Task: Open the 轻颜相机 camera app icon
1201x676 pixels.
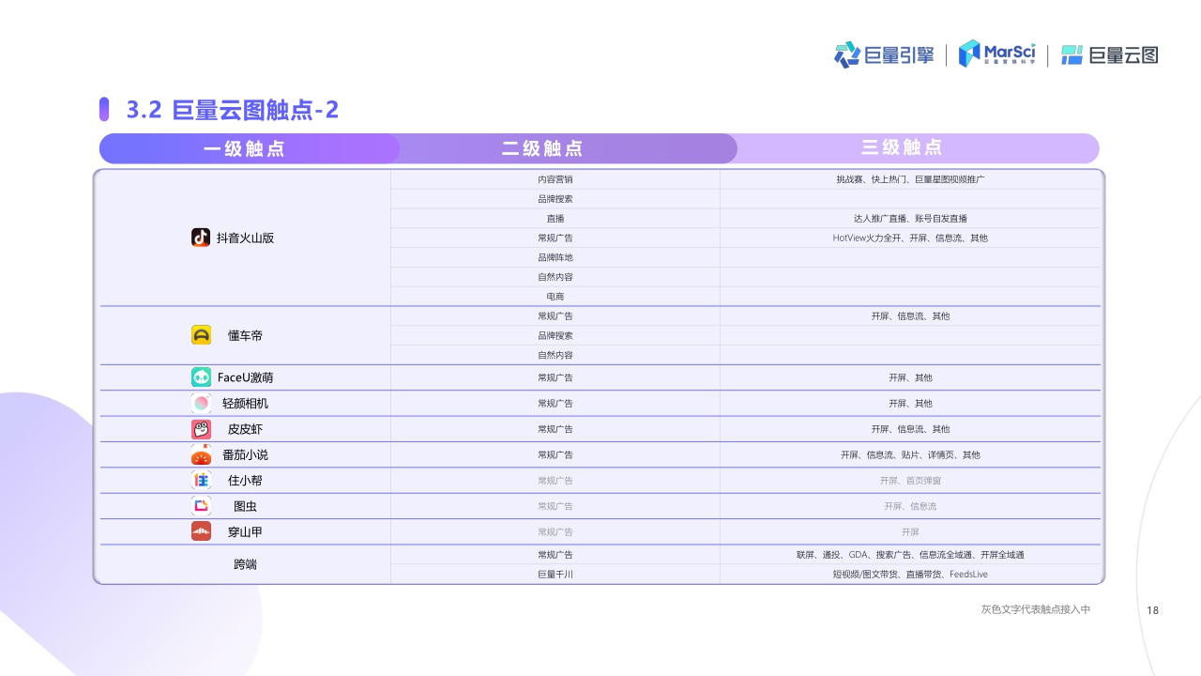Action: pyautogui.click(x=201, y=403)
